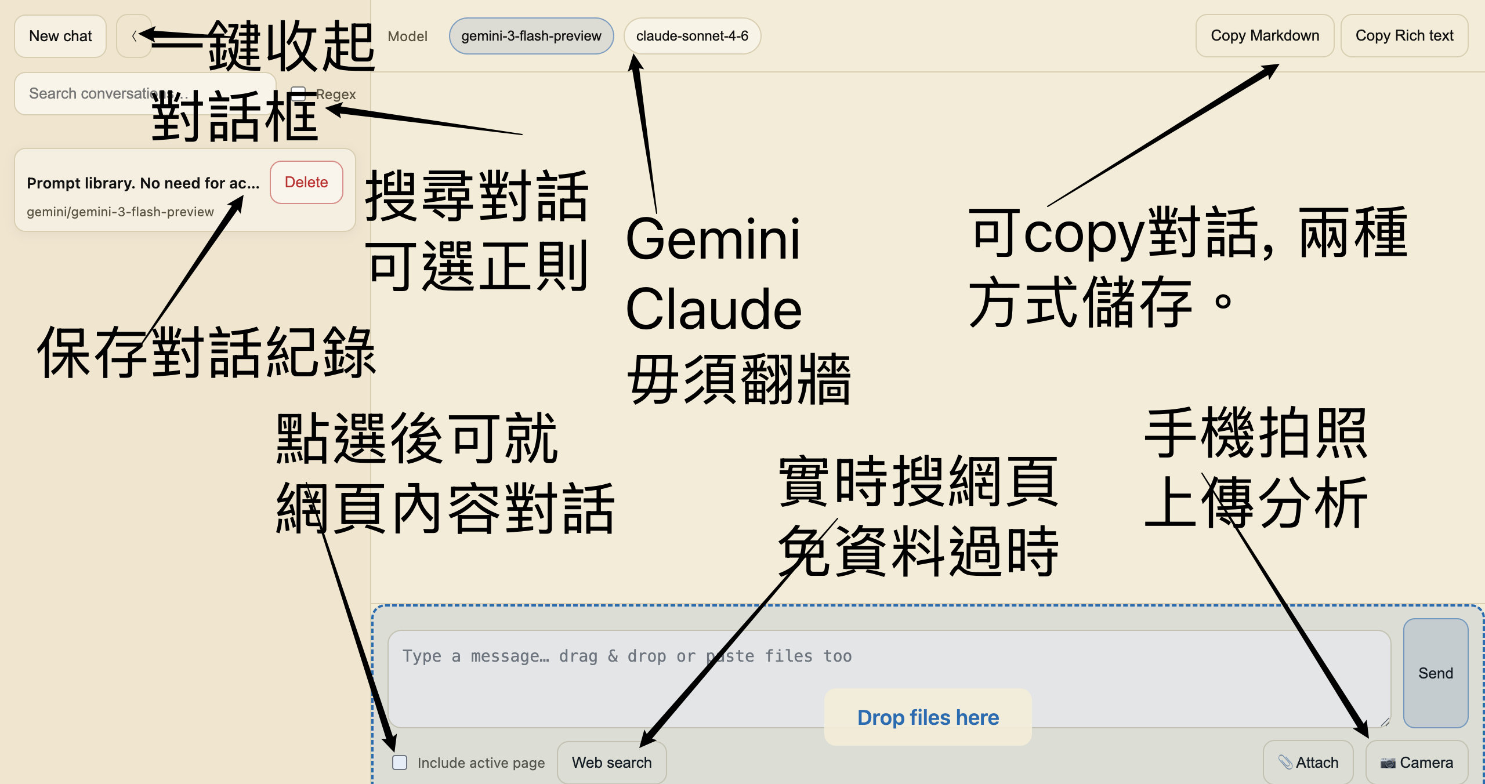Click the Include active page label text
The height and width of the screenshot is (784, 1485).
tap(481, 763)
